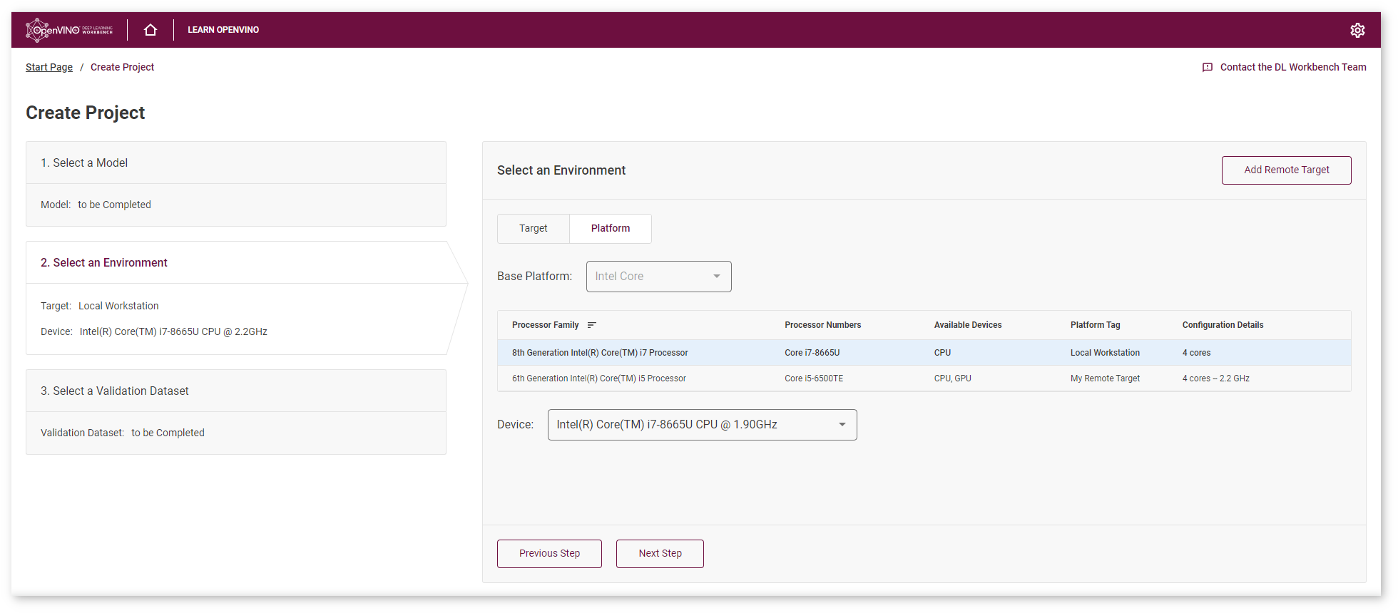Click the 4 cores – 2.2 GHz cell
The width and height of the screenshot is (1398, 613).
(x=1215, y=378)
